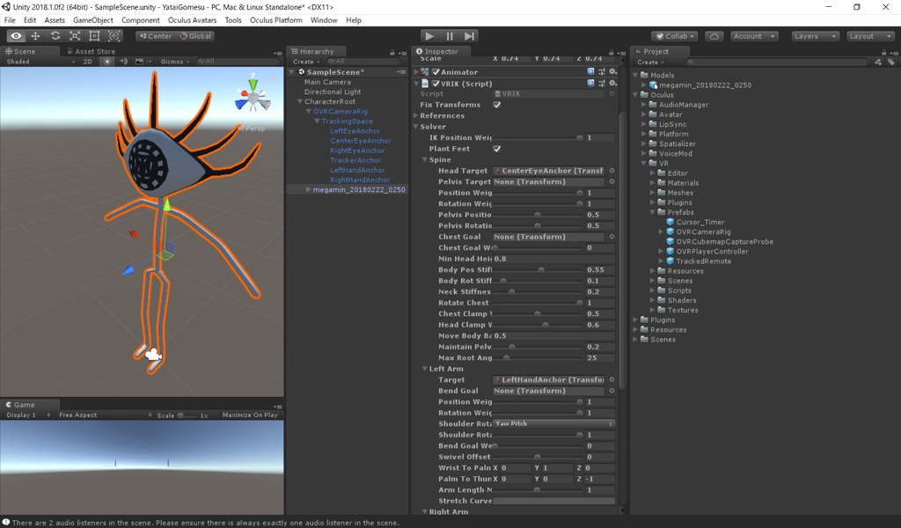Select the Rotate tool

(55, 36)
